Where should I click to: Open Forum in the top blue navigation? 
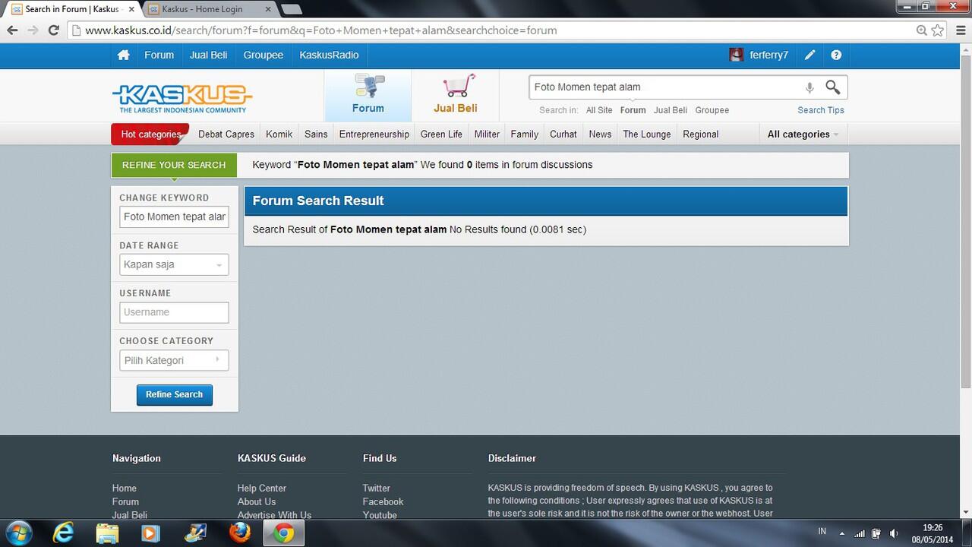pos(159,55)
